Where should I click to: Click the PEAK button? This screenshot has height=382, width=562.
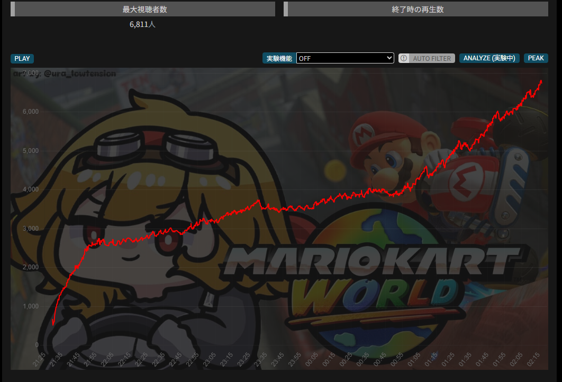tap(536, 58)
